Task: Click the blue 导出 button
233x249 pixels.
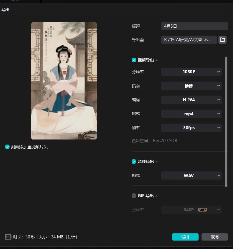Action: pos(185,237)
